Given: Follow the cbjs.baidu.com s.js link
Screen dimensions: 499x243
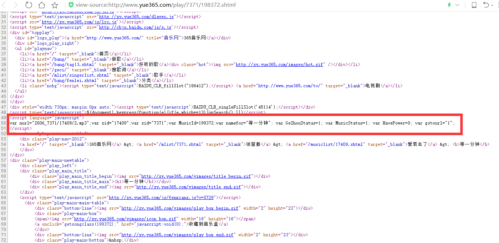Looking at the screenshot, I should tap(135, 27).
